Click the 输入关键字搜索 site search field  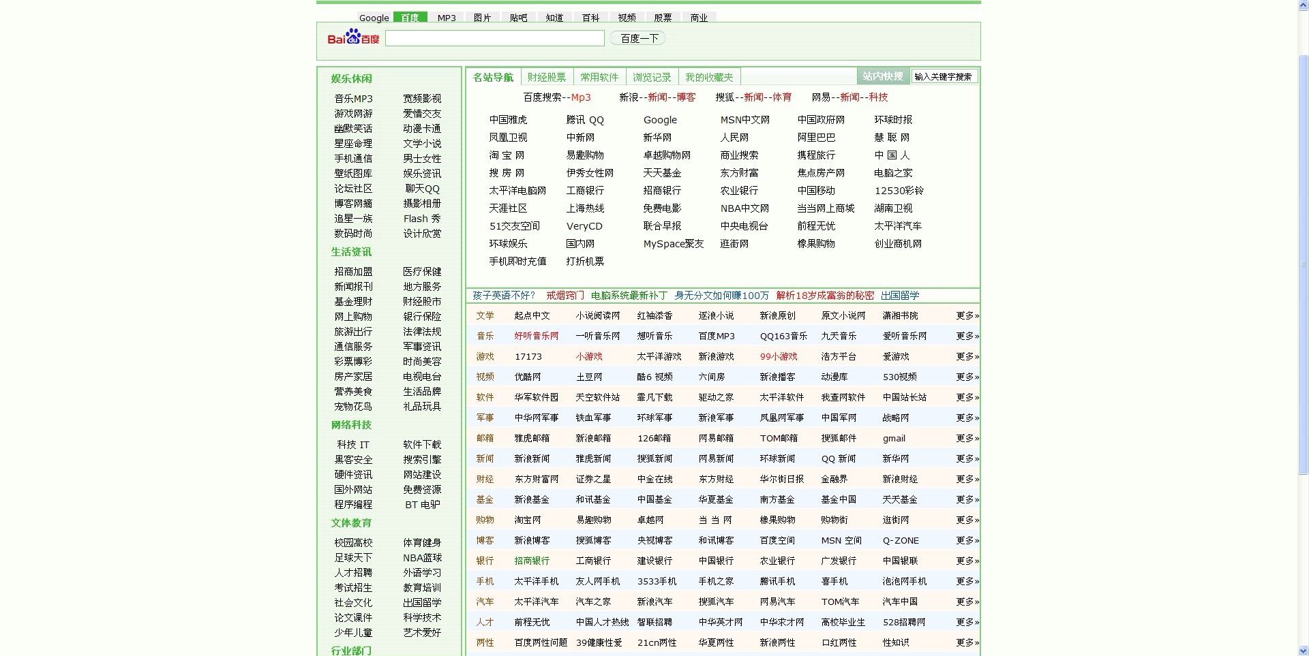point(944,76)
